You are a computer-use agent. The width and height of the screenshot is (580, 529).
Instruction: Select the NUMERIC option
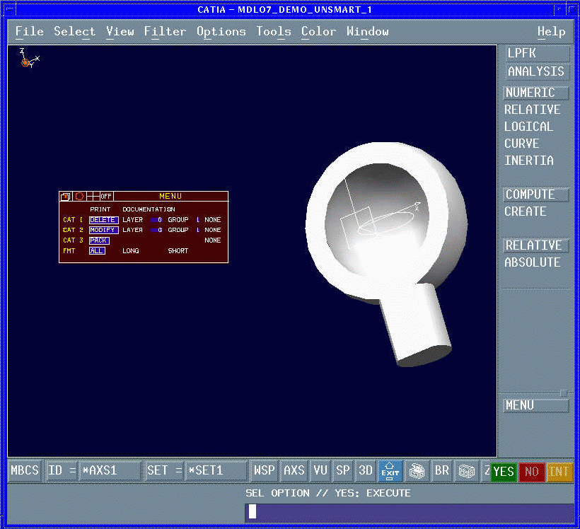point(535,93)
